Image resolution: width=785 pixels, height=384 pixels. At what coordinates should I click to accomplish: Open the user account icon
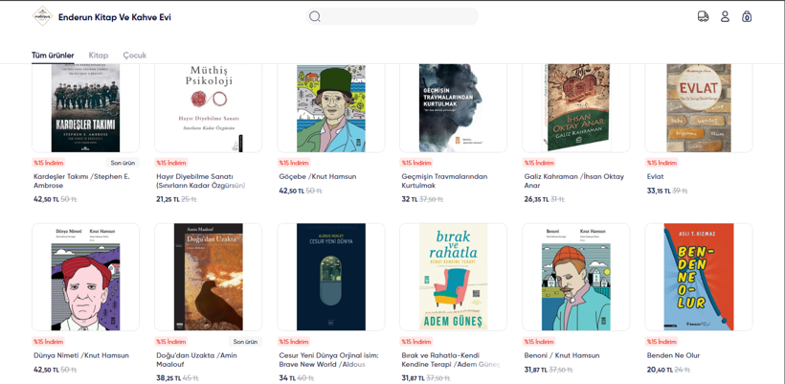point(725,16)
